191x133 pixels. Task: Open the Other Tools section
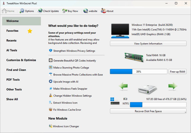point(14,89)
